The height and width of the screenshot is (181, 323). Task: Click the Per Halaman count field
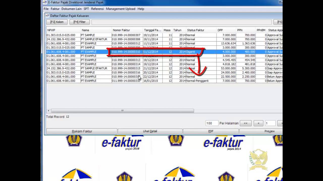pyautogui.click(x=212, y=123)
